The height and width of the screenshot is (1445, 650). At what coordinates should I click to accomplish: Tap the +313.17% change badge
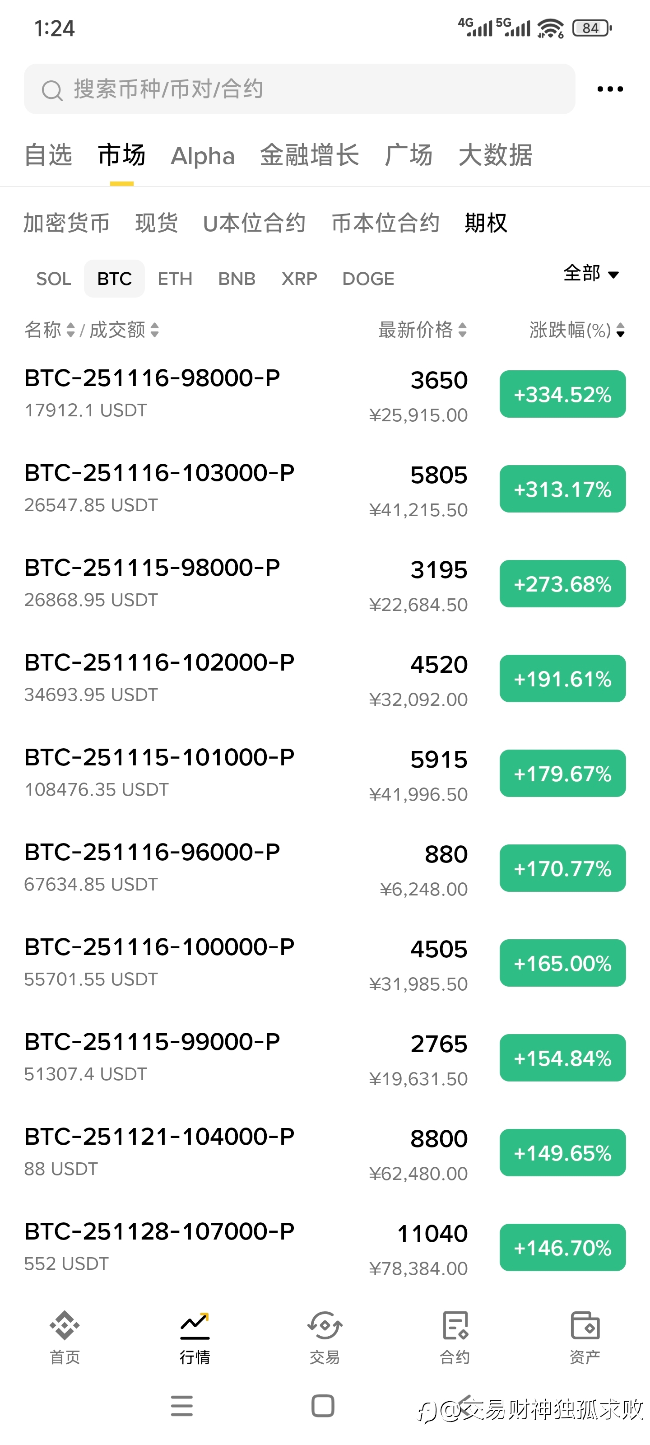(x=562, y=489)
